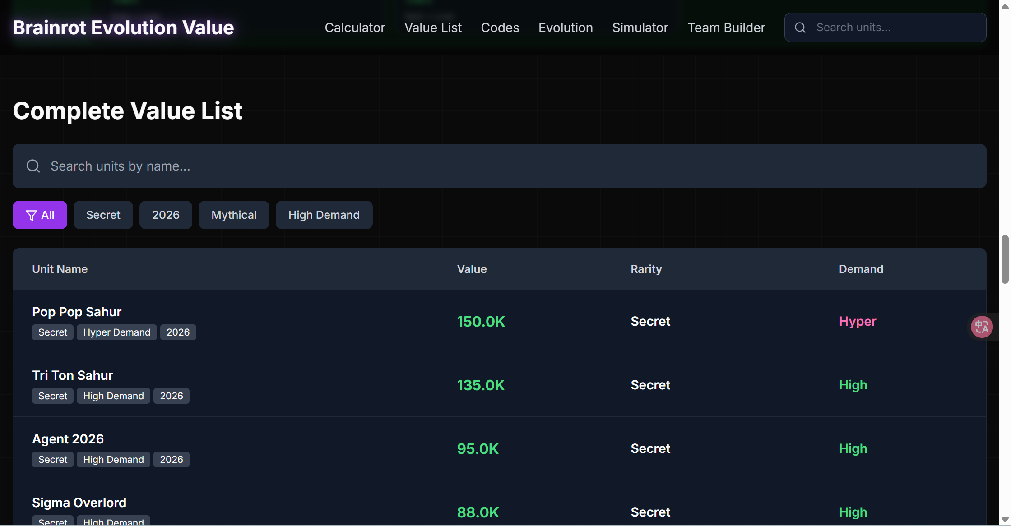Sort the table by the Value column header
The width and height of the screenshot is (1011, 526).
coord(472,268)
